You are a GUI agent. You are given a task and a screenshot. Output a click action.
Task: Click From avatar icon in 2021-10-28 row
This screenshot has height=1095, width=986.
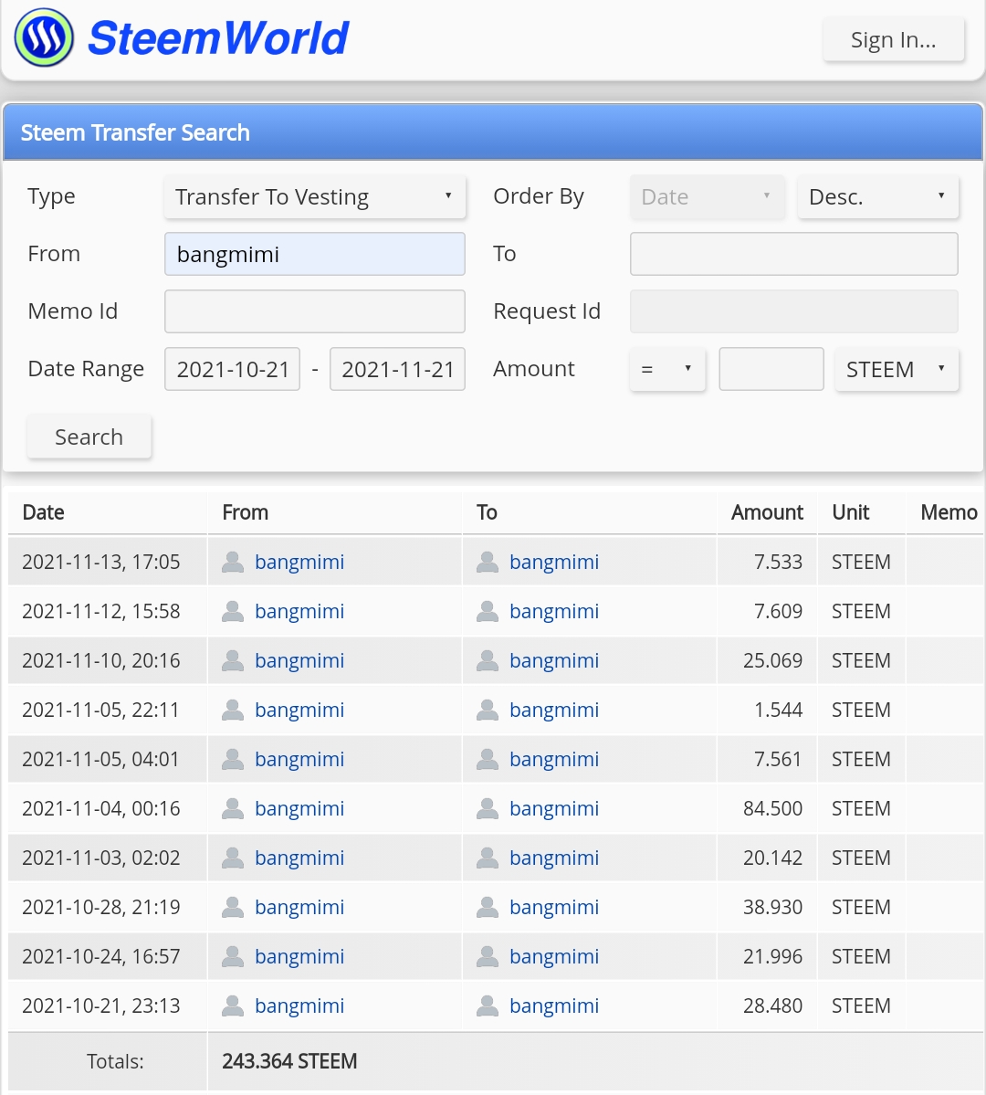pos(233,907)
